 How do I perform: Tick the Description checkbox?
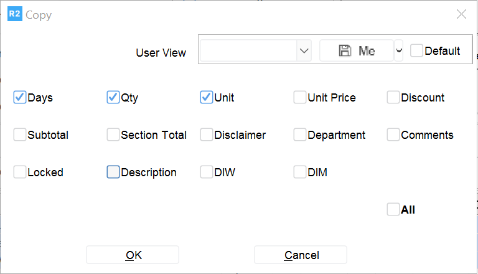click(x=113, y=172)
